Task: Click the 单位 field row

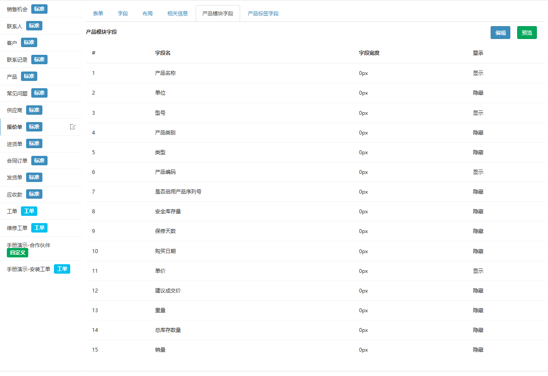Action: click(x=315, y=93)
